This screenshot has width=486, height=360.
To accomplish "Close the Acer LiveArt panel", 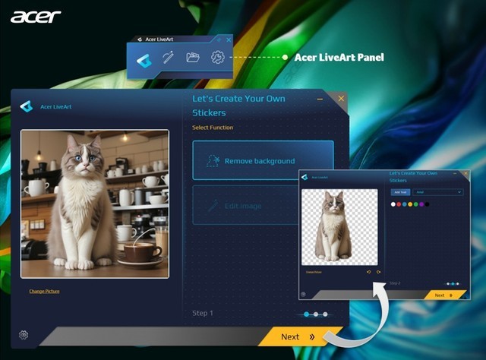I will click(x=227, y=39).
